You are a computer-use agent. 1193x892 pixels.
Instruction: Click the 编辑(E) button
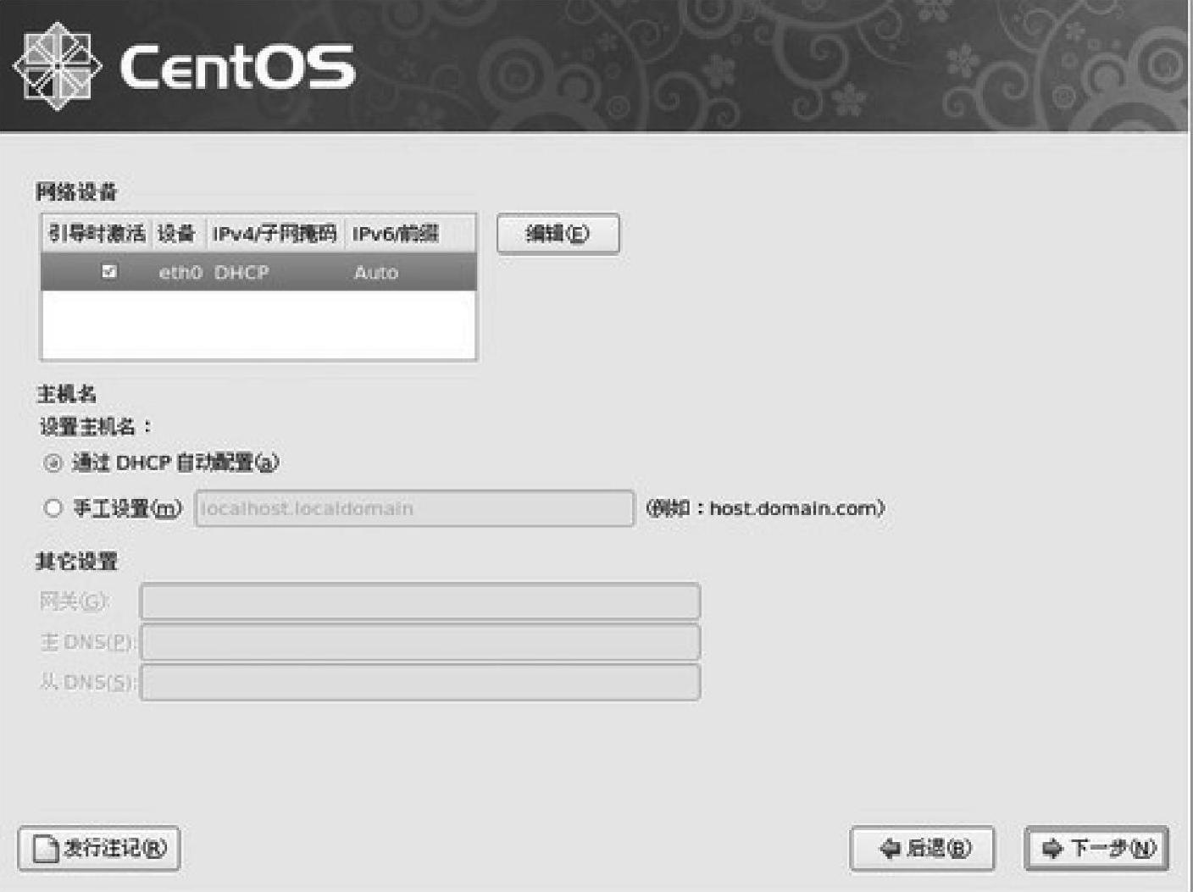point(558,233)
